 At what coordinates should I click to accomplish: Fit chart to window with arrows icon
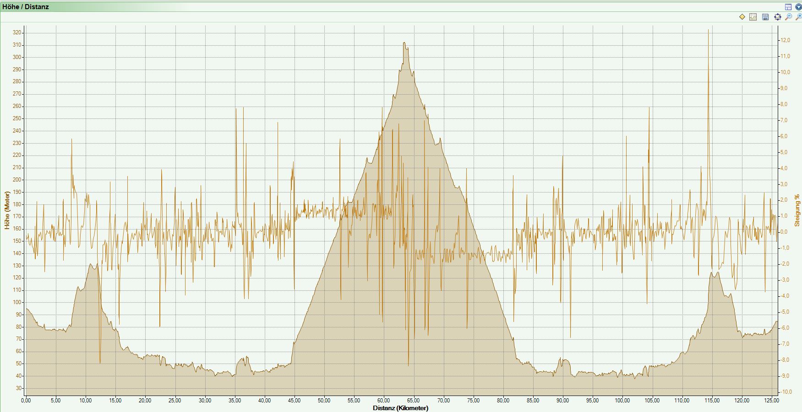click(777, 17)
